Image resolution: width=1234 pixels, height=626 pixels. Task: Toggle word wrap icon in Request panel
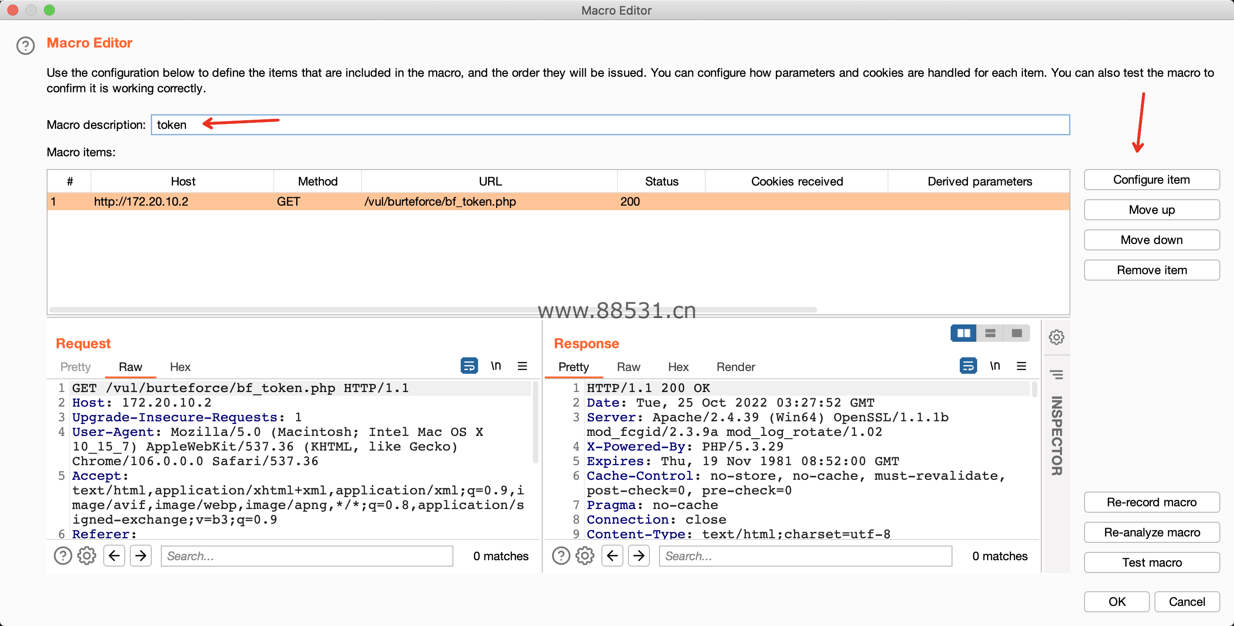pyautogui.click(x=469, y=366)
